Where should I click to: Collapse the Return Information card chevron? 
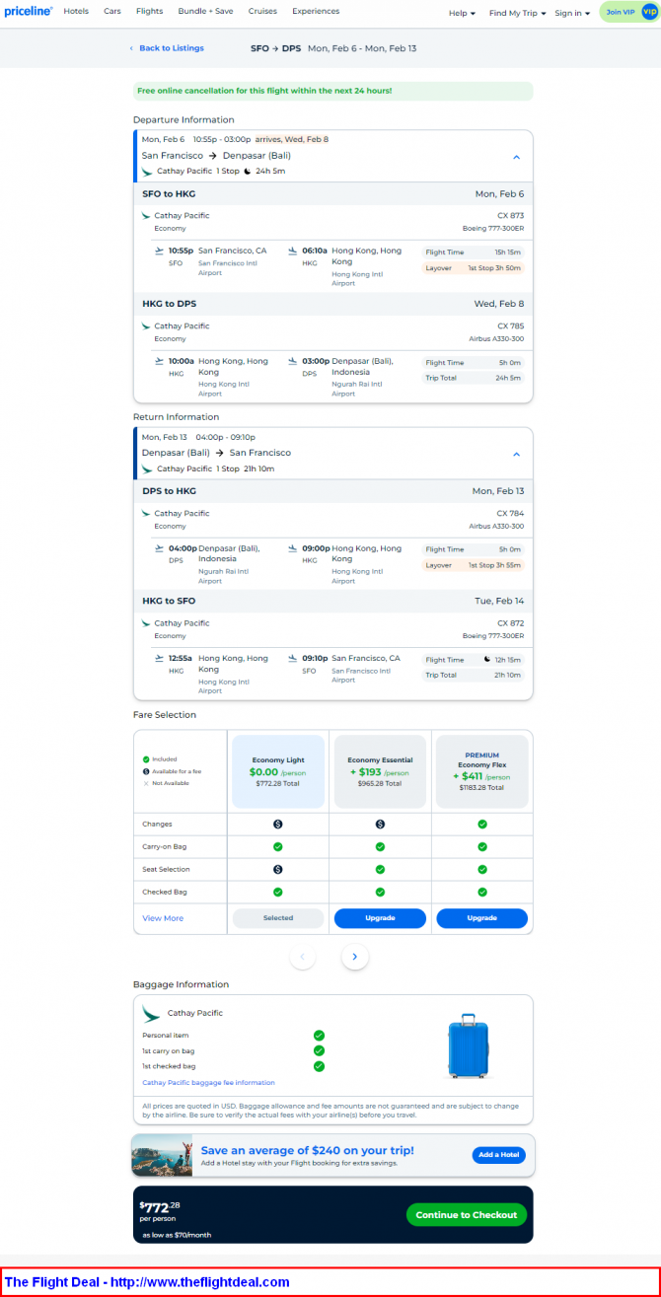click(517, 454)
